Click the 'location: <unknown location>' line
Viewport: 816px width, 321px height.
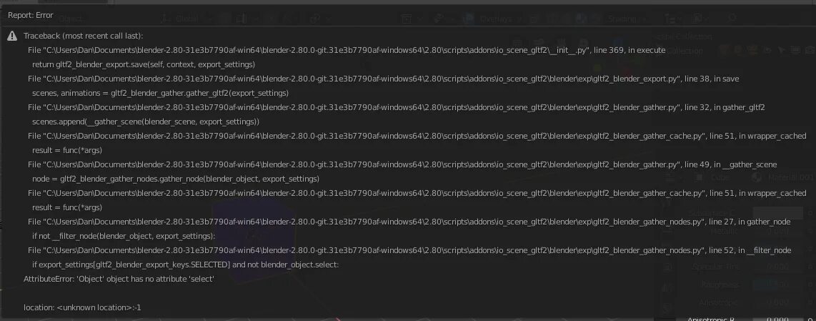pos(82,307)
